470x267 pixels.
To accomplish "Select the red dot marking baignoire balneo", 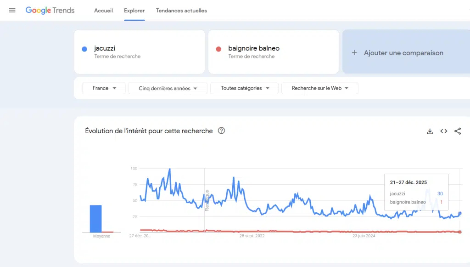I will (218, 48).
